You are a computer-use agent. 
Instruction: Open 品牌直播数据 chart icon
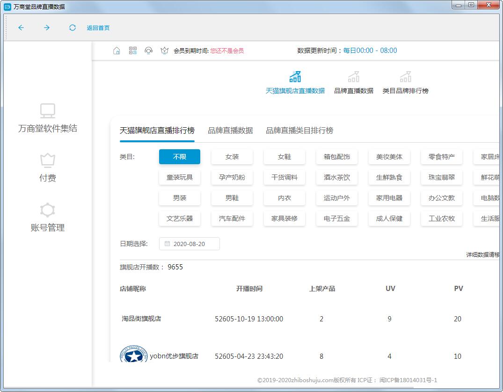353,77
